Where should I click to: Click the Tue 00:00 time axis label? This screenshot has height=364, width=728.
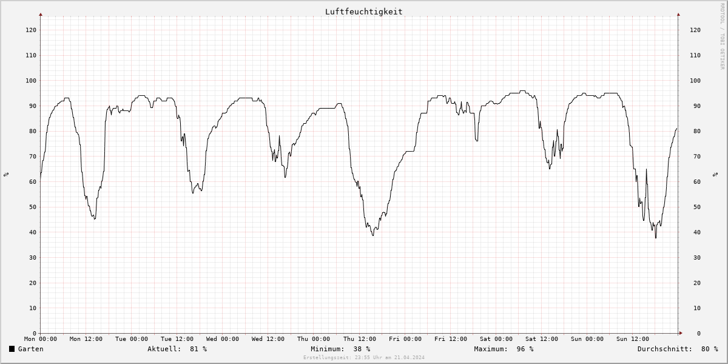coord(132,339)
